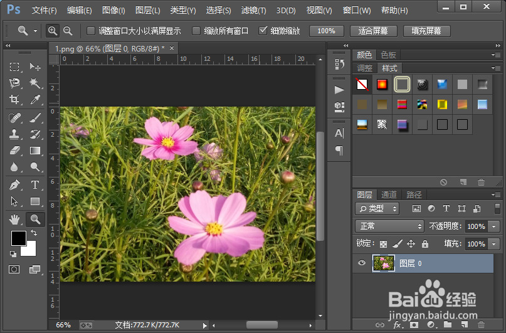
Task: Select the Dodge tool
Action: (35, 167)
